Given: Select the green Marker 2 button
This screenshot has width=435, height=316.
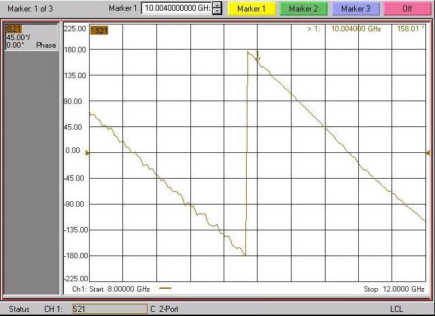Looking at the screenshot, I should click(302, 8).
